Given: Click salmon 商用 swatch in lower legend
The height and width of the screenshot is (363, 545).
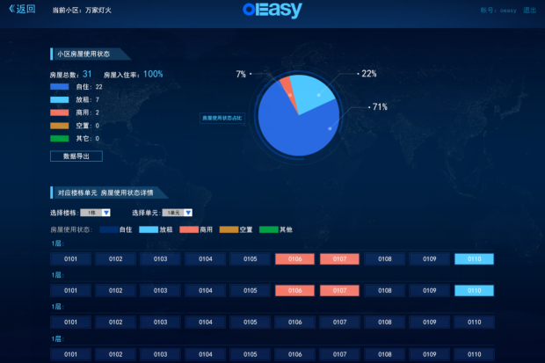Looking at the screenshot, I should point(189,229).
